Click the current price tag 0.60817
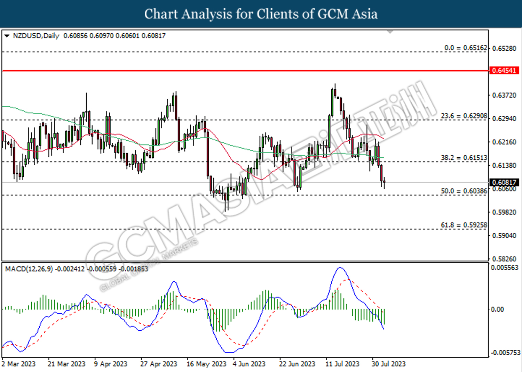Screen dimensions: 522x372 (504, 182)
